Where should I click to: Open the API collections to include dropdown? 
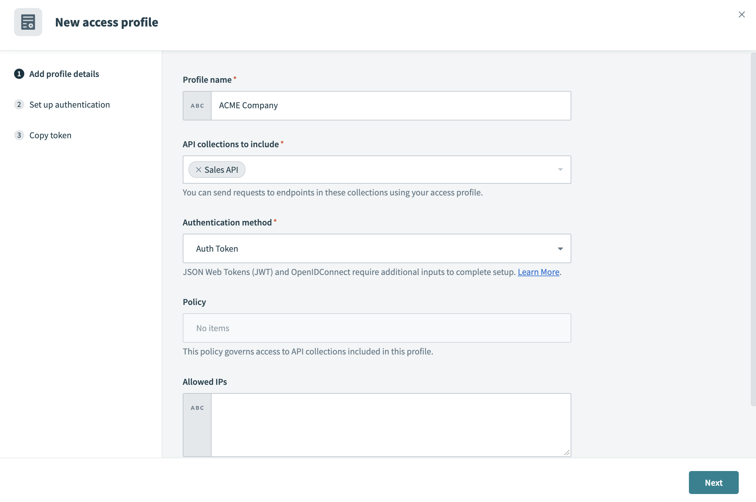click(560, 169)
